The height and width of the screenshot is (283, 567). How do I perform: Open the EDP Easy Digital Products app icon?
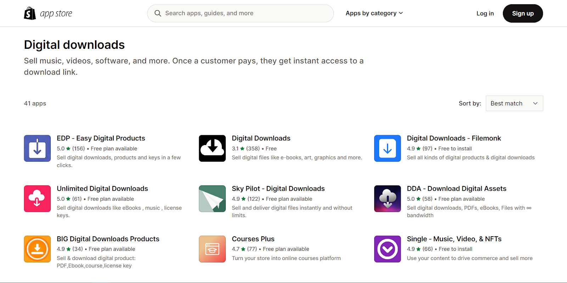tap(37, 148)
